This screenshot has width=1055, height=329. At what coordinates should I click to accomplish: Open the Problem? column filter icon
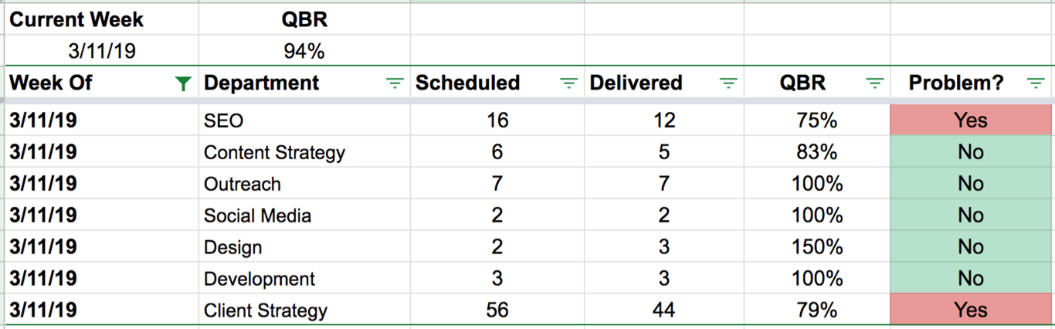tap(1036, 83)
